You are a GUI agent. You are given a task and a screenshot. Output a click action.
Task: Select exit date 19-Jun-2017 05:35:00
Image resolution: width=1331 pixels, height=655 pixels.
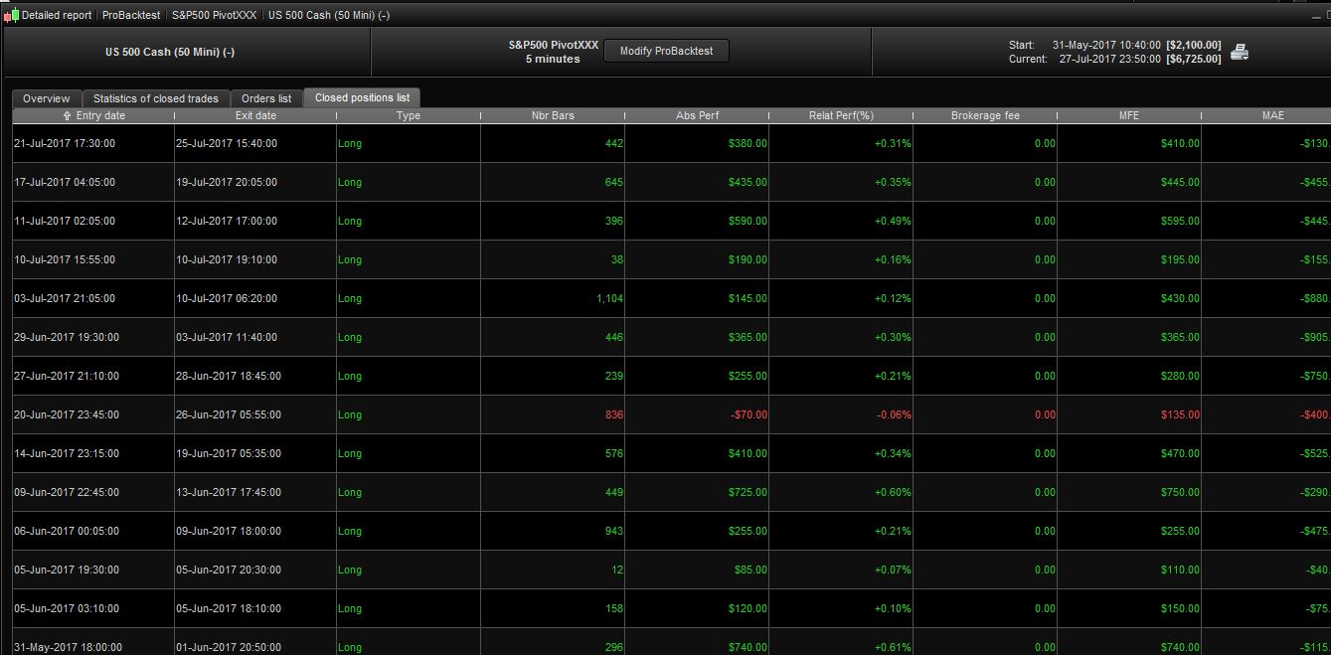(229, 453)
